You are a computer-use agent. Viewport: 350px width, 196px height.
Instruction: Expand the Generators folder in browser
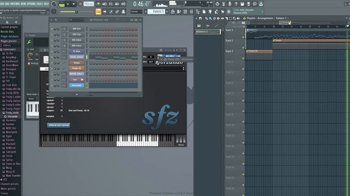(9, 50)
